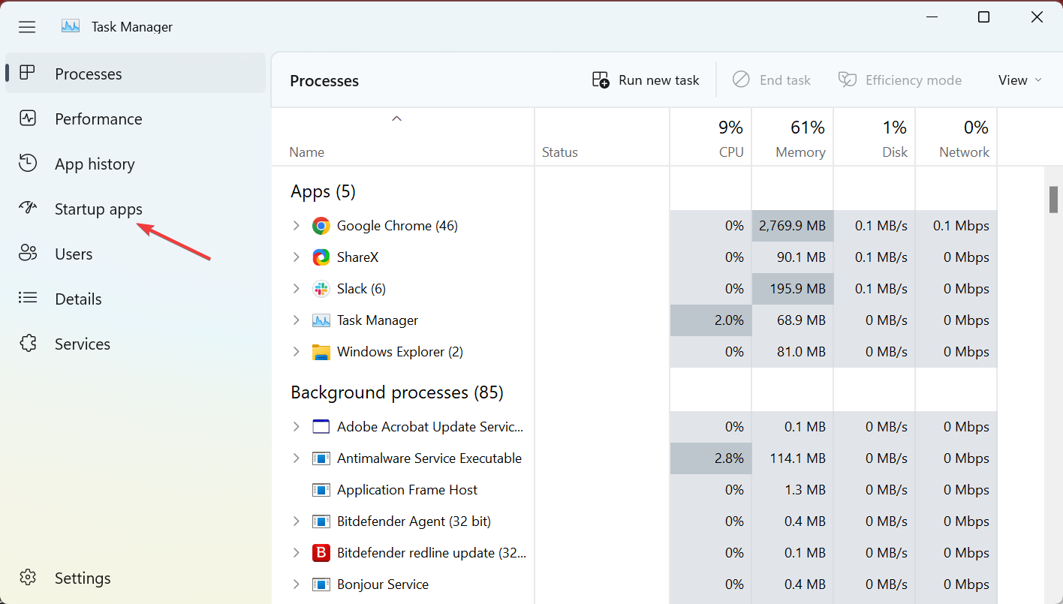
Task: Click the Bitdefender Agent icon
Action: tap(321, 521)
